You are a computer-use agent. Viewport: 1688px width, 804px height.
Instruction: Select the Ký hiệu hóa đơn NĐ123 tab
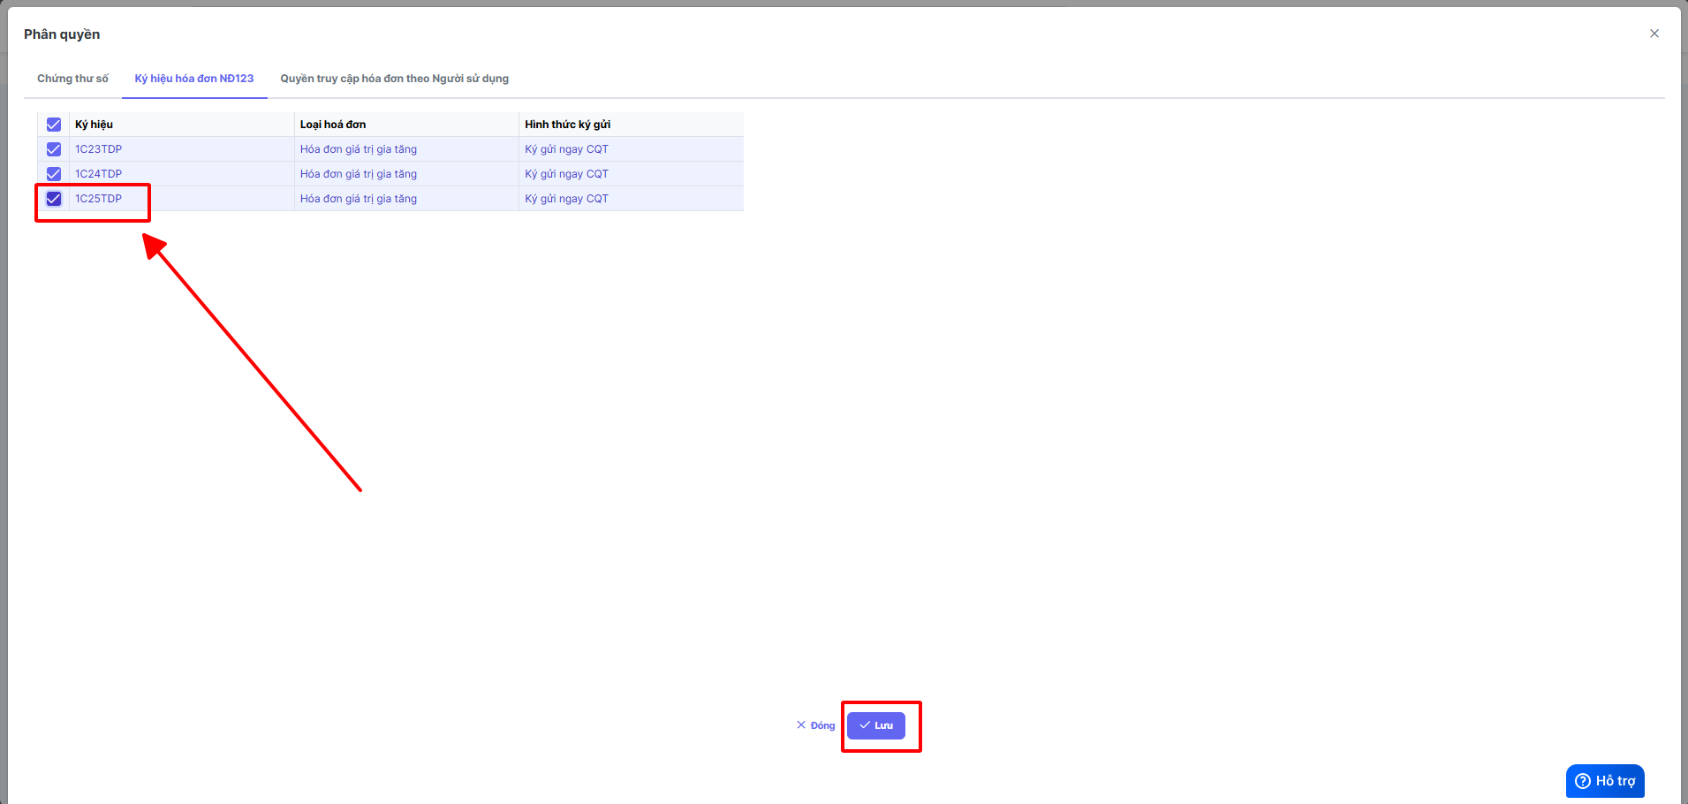click(x=194, y=79)
